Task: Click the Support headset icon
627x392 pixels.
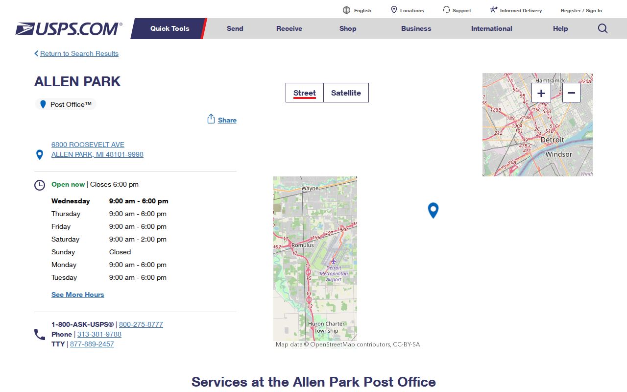Action: (x=446, y=10)
